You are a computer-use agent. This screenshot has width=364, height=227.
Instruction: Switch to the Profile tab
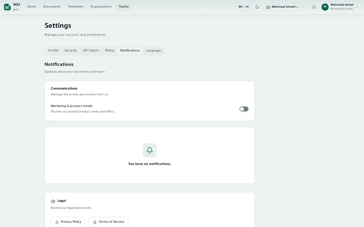tap(53, 51)
